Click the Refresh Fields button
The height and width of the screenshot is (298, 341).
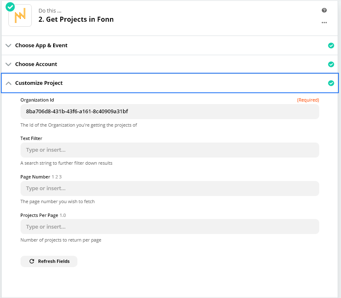[x=49, y=261]
